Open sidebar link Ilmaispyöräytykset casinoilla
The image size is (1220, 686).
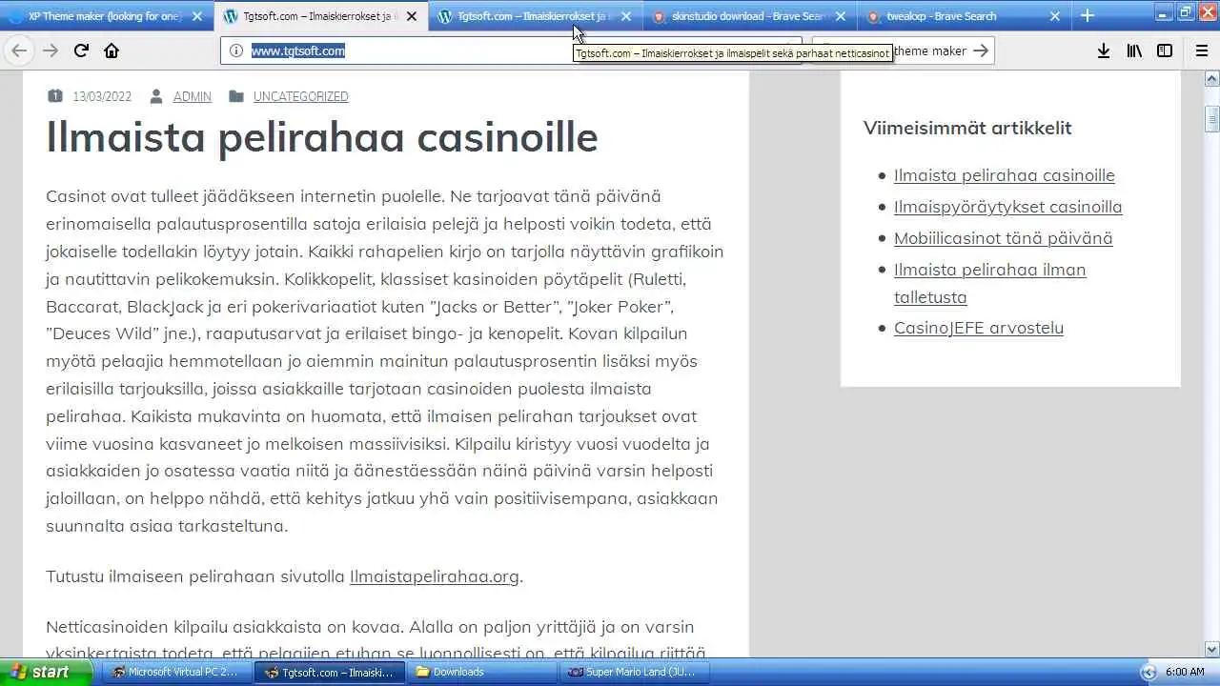click(1008, 207)
